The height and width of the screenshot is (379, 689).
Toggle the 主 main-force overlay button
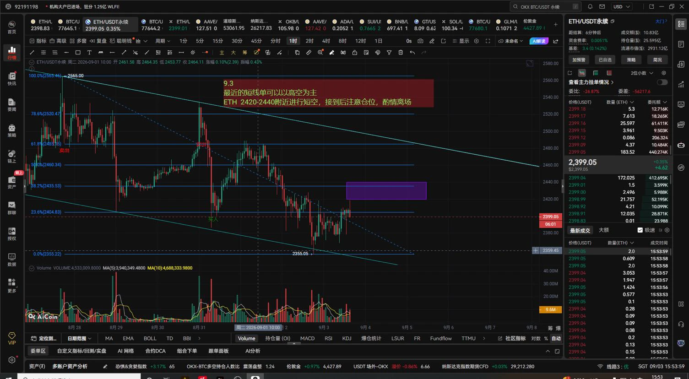click(x=222, y=53)
